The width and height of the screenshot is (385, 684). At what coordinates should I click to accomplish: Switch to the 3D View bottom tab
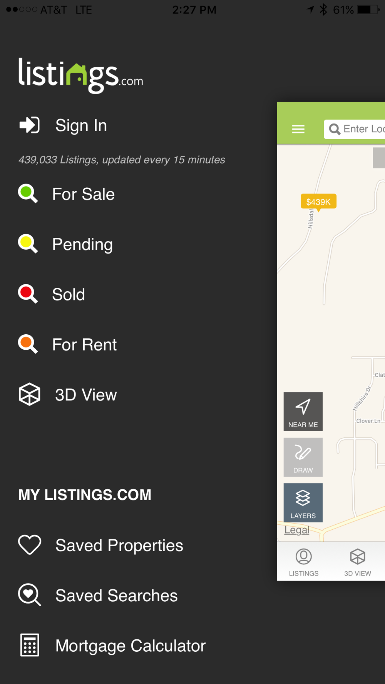[x=358, y=562]
